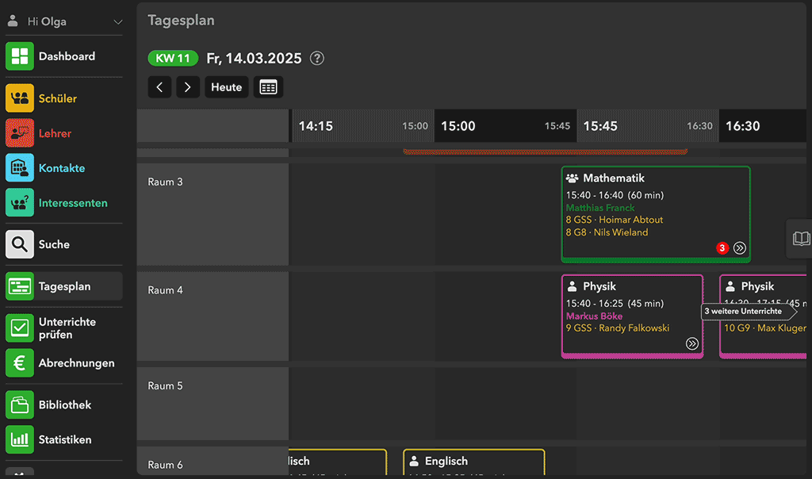812x479 pixels.
Task: Jump to today with Heute button
Action: 226,87
